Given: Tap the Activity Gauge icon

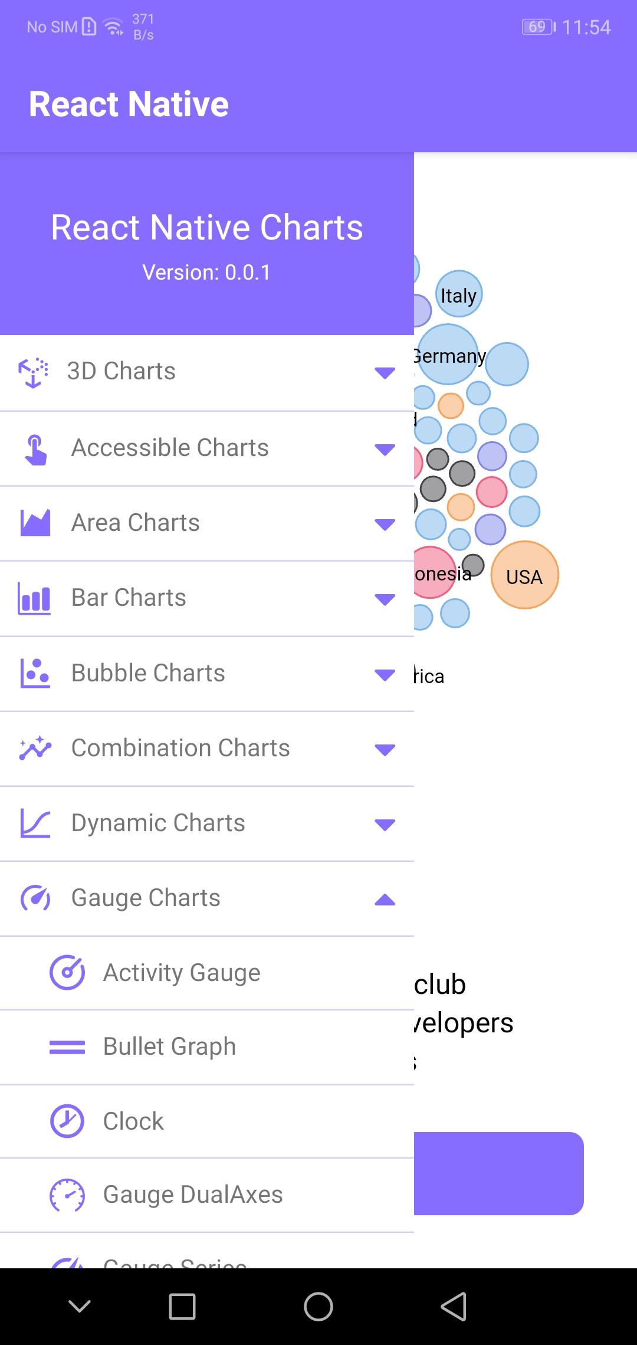Looking at the screenshot, I should point(67,972).
